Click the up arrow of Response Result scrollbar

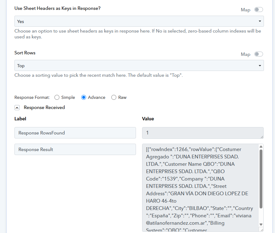[x=261, y=146]
